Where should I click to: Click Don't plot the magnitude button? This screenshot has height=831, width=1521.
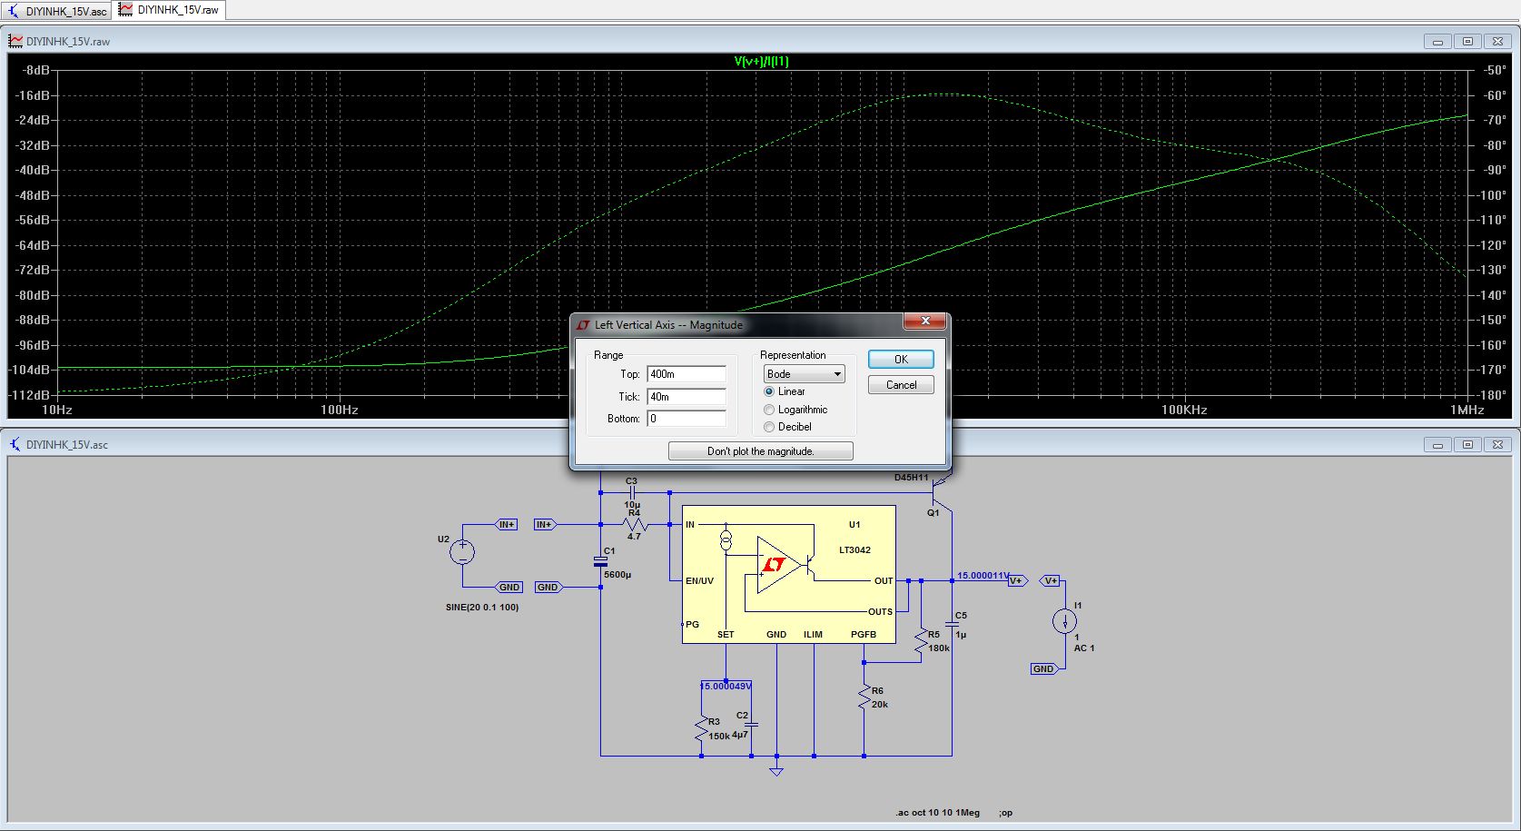pos(761,451)
